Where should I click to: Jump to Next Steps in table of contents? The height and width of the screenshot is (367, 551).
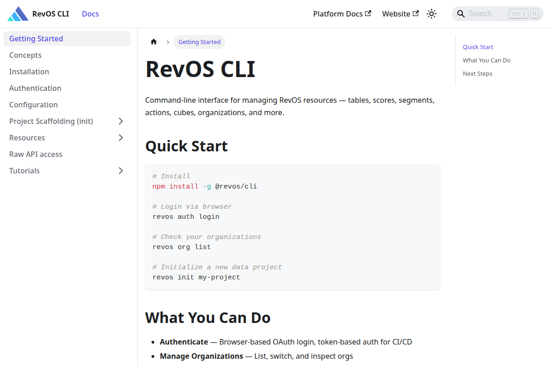tap(478, 73)
